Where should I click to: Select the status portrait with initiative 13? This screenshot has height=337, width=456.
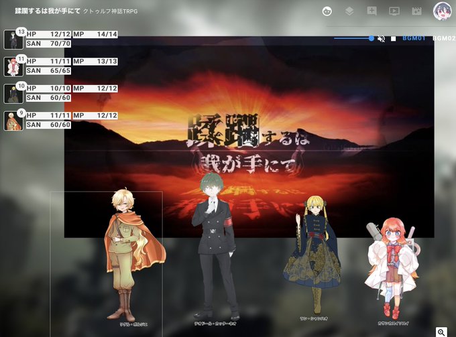(x=13, y=40)
